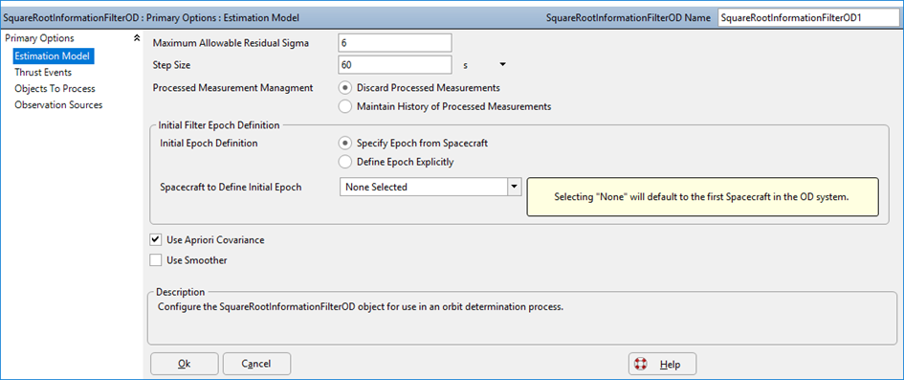Click the Ok button

pos(185,364)
